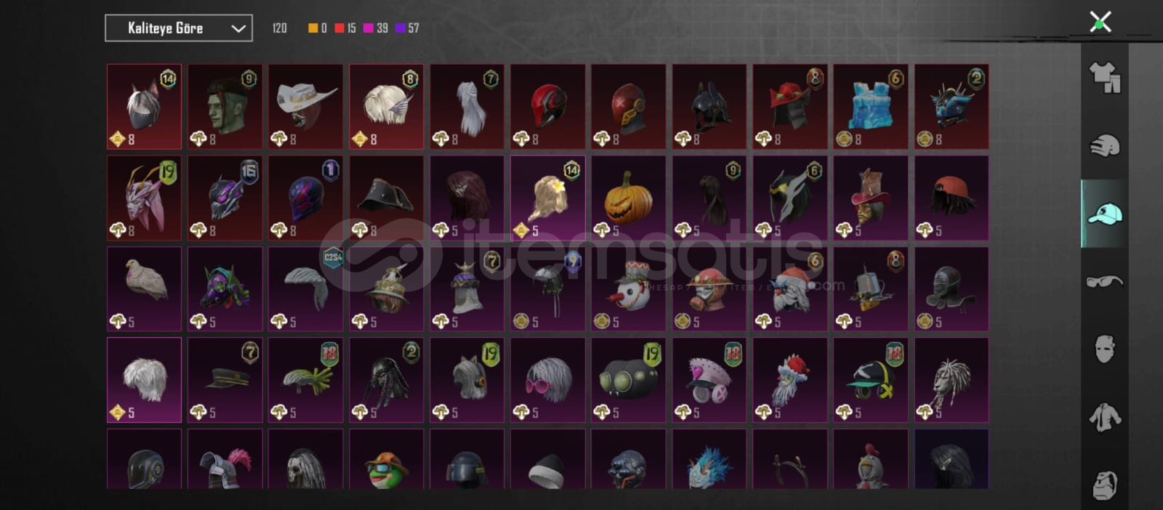The width and height of the screenshot is (1163, 510).
Task: Open the jacket category icon
Action: coord(1104,418)
